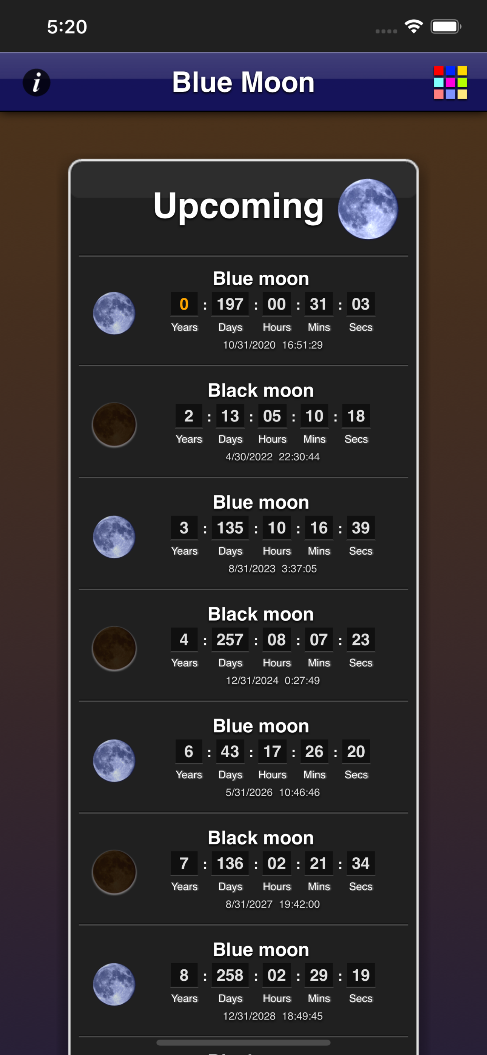This screenshot has height=1055, width=487.
Task: Tap the Black moon image dated 8/31/2027
Action: 114,872
